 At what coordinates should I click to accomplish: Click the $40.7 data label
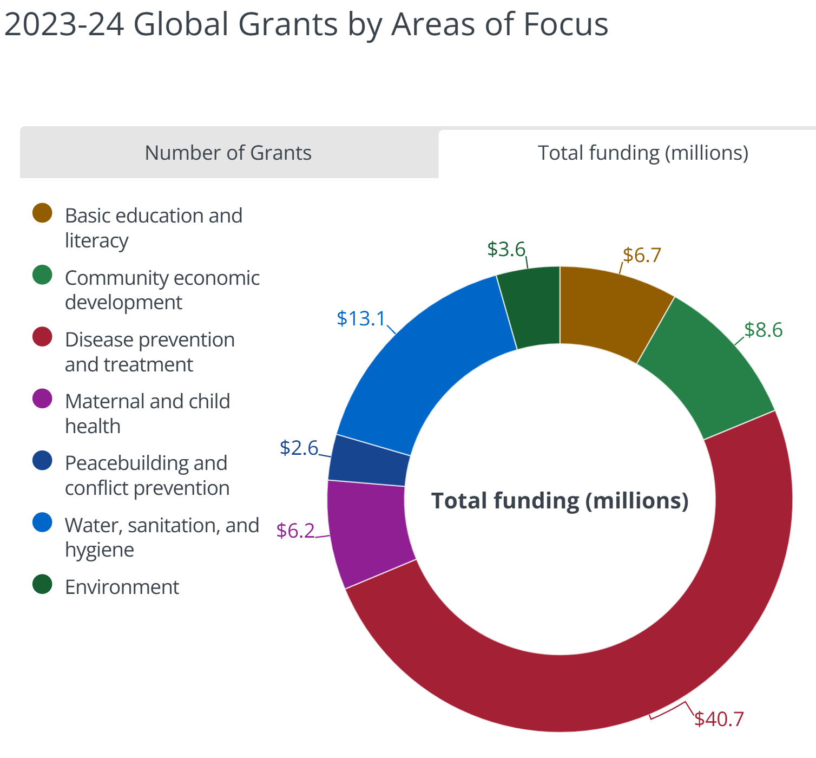click(x=719, y=719)
